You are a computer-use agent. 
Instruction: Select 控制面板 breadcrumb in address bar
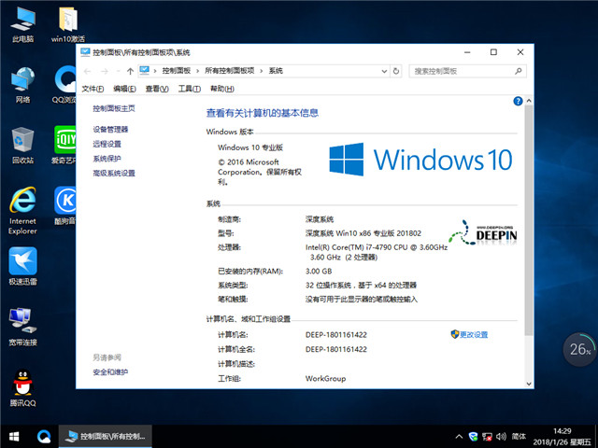[177, 71]
